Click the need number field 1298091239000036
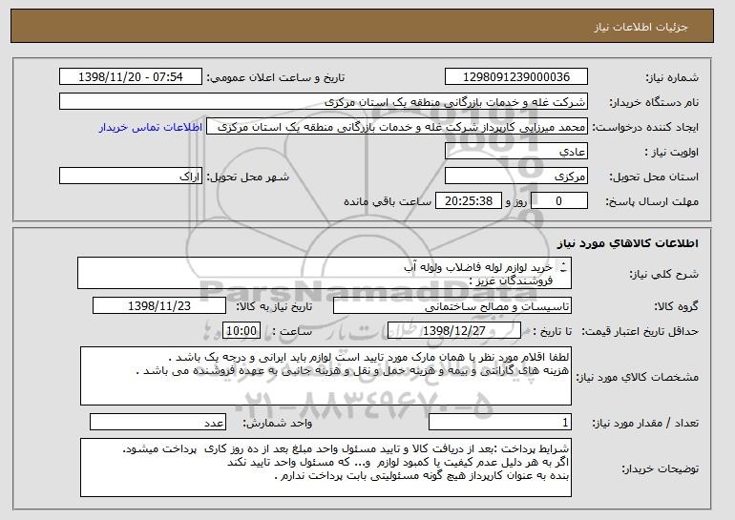 pos(516,77)
